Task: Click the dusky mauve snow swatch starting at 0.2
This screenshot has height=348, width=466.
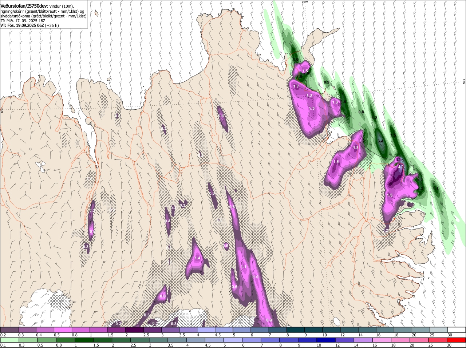Action: point(9,329)
